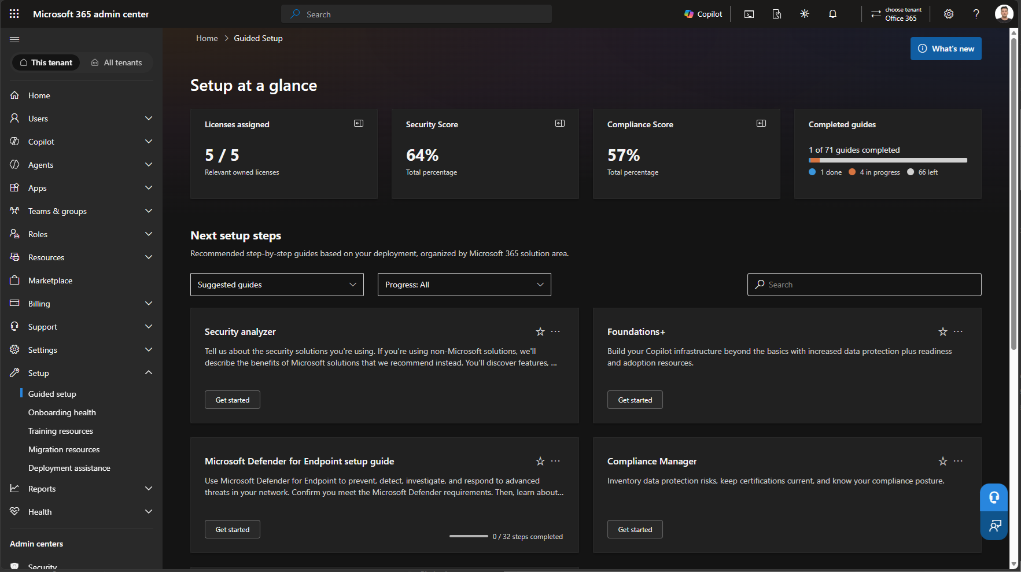
Task: Expand the Support navigation section
Action: tap(81, 327)
